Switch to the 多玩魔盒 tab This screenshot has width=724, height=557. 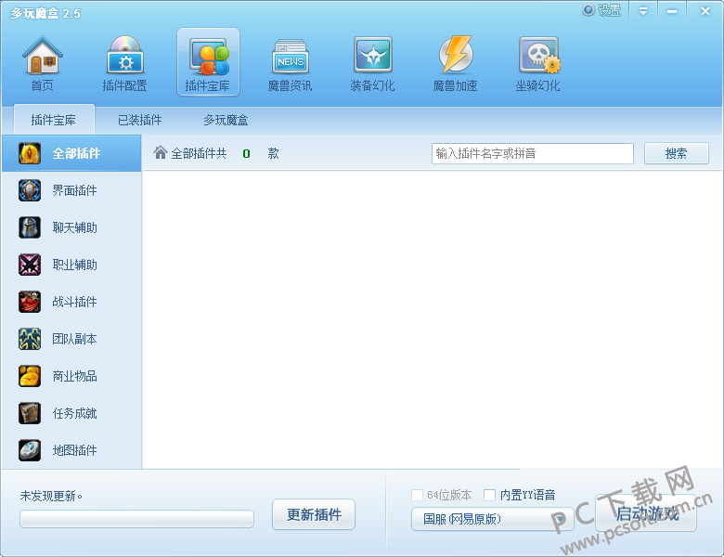point(226,120)
